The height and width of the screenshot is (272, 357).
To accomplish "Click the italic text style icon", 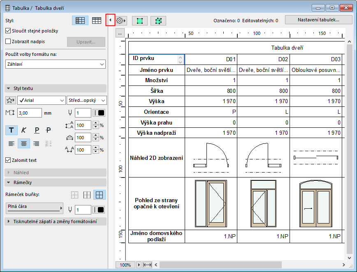I will click(24, 130).
